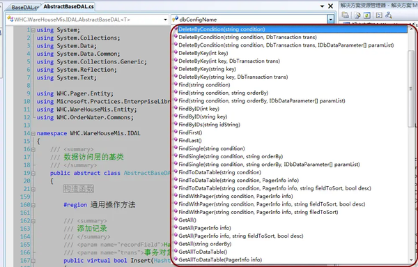Click View Code icon in Solution Explorer
The height and width of the screenshot is (267, 418).
[379, 15]
